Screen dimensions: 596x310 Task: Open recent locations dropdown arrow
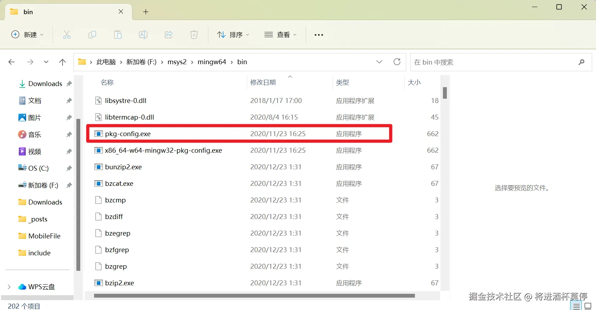pyautogui.click(x=46, y=62)
